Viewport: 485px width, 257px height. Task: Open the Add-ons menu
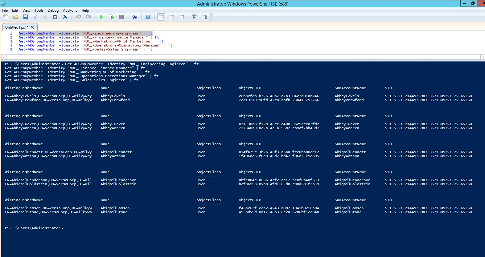click(x=70, y=10)
